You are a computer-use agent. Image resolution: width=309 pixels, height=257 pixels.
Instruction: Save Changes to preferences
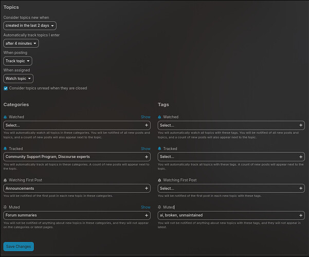click(19, 247)
